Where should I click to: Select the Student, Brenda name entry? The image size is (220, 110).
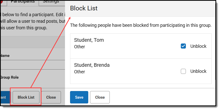(x=92, y=65)
